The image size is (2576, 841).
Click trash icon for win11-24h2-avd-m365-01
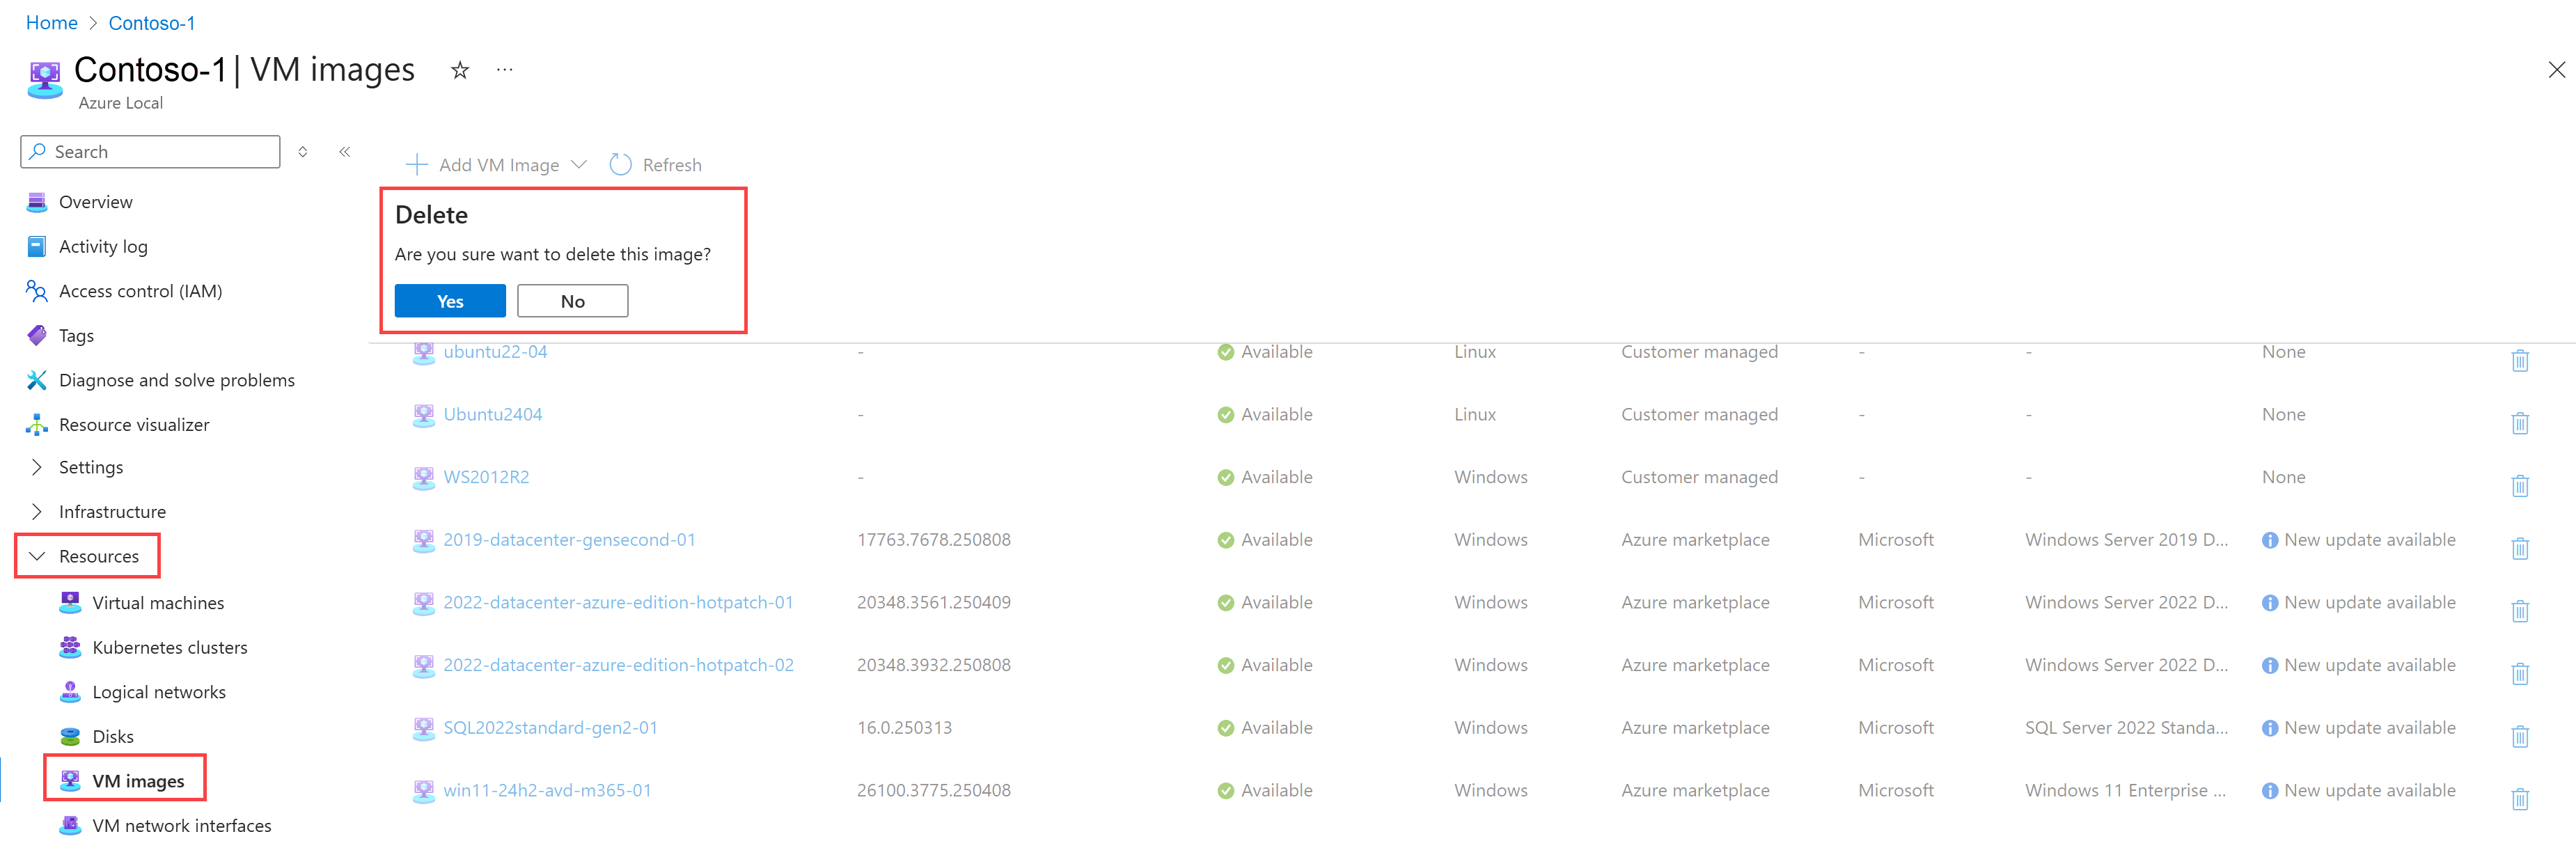[2520, 799]
